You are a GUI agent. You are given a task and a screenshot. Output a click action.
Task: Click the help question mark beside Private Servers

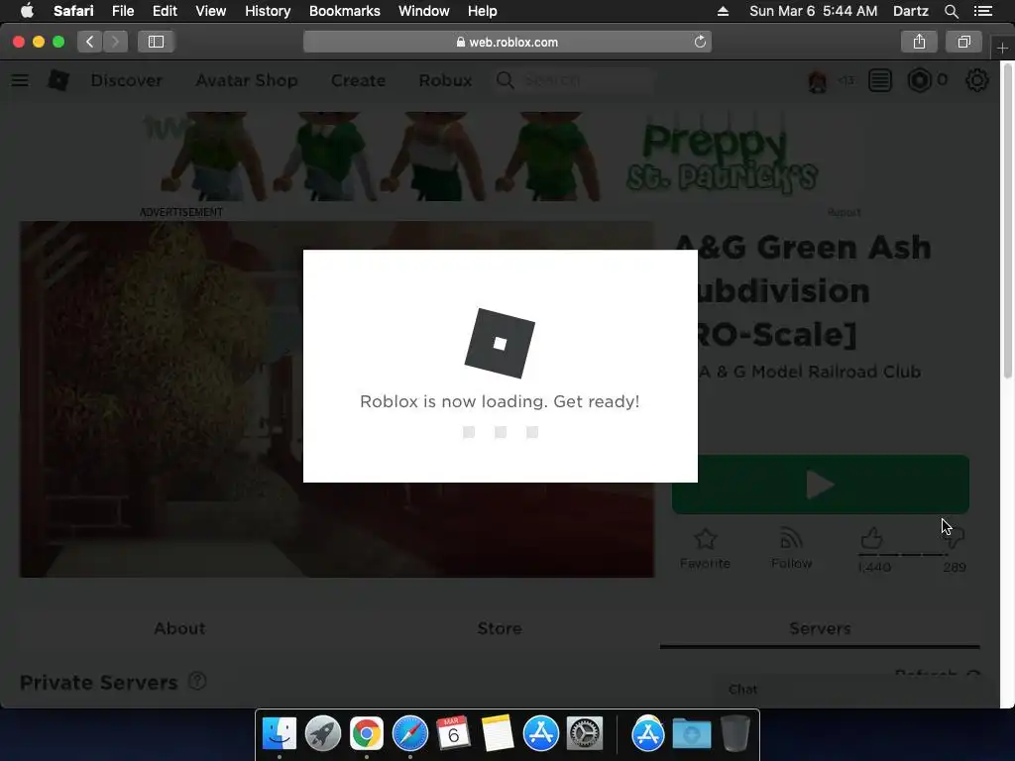pos(197,681)
